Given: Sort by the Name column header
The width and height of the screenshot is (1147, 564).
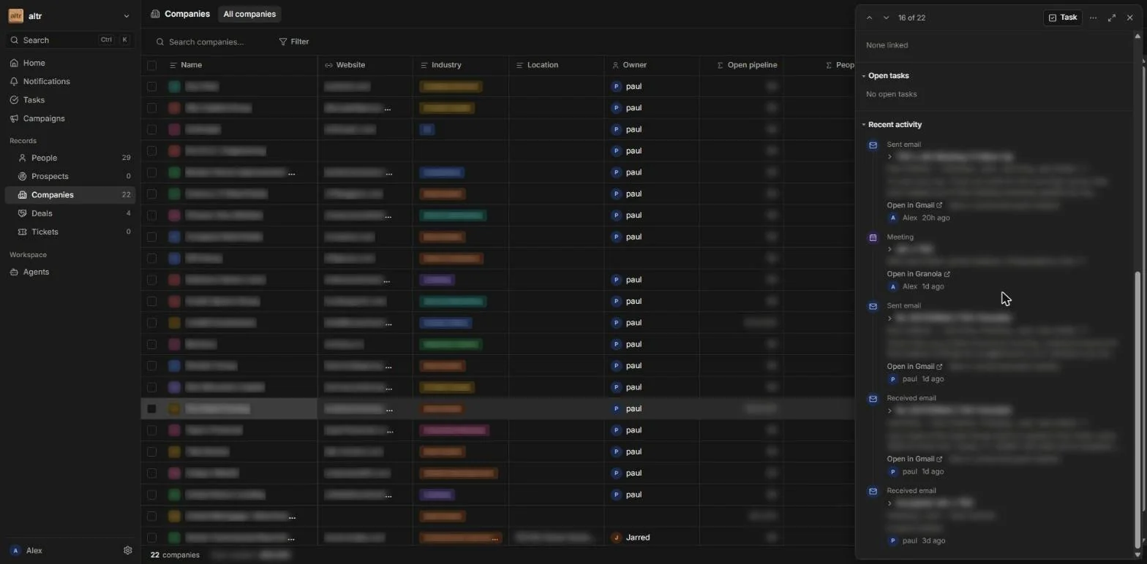Looking at the screenshot, I should click(191, 65).
